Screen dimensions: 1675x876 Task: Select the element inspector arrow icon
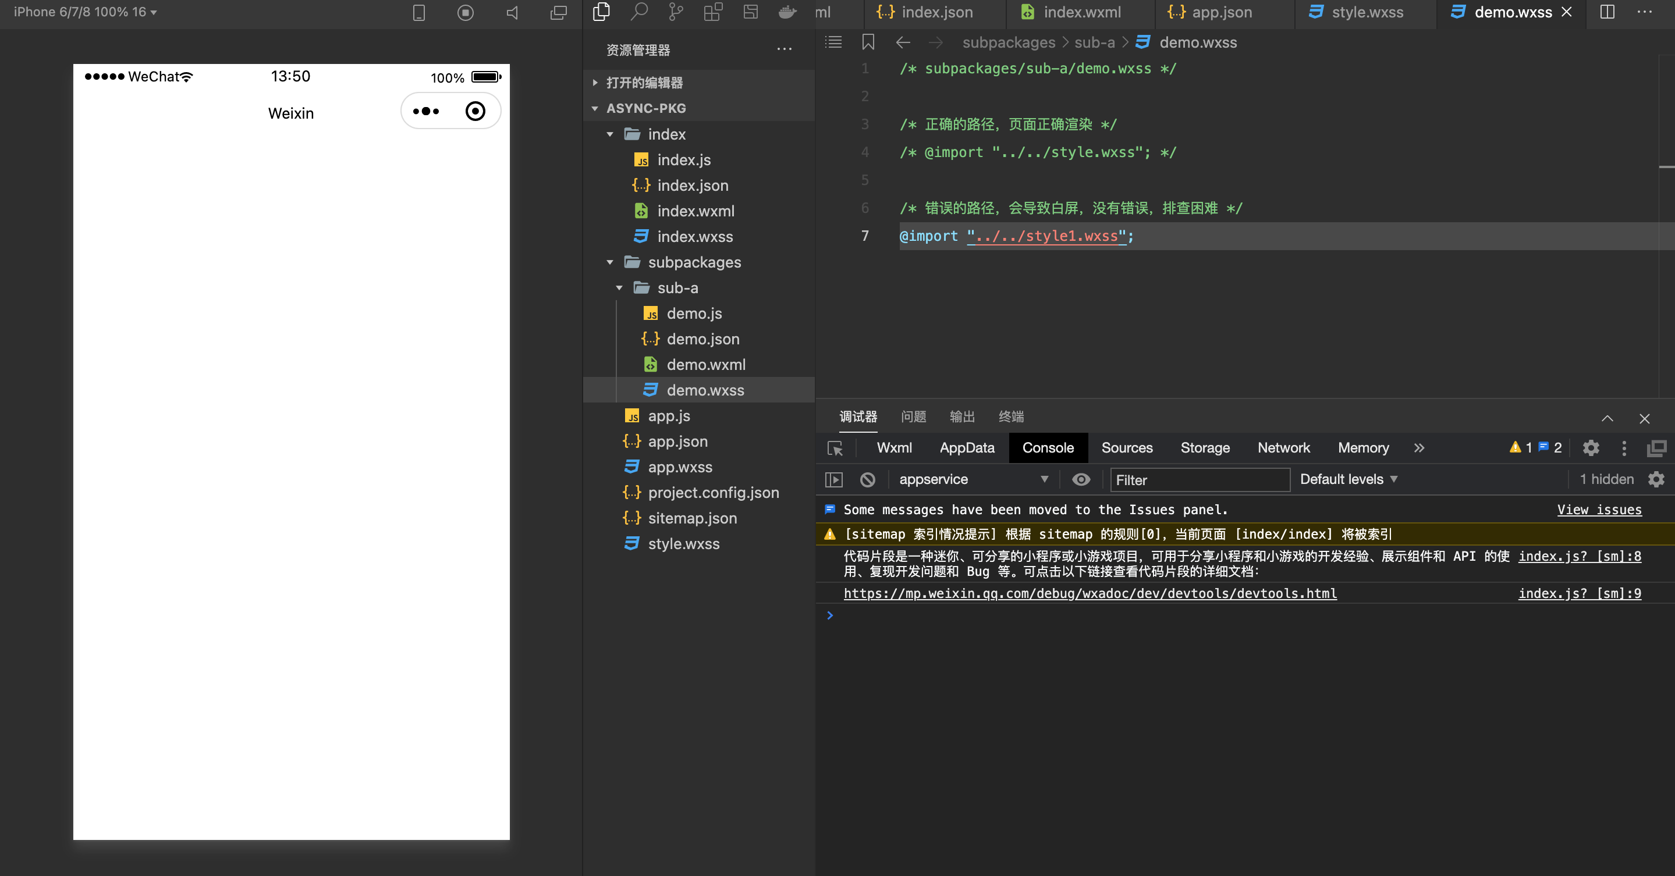(835, 448)
